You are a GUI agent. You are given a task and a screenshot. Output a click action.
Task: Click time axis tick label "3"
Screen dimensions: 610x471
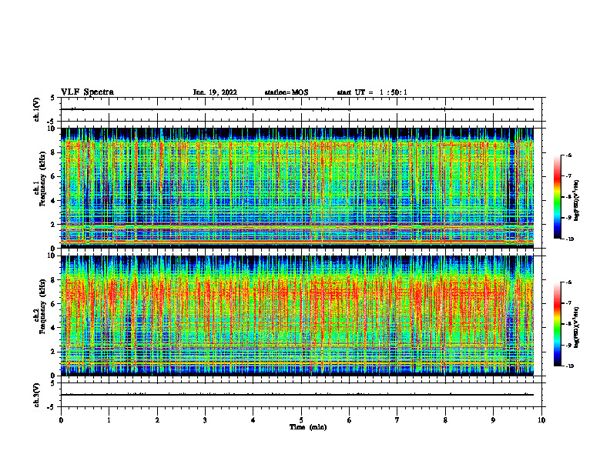click(x=205, y=420)
